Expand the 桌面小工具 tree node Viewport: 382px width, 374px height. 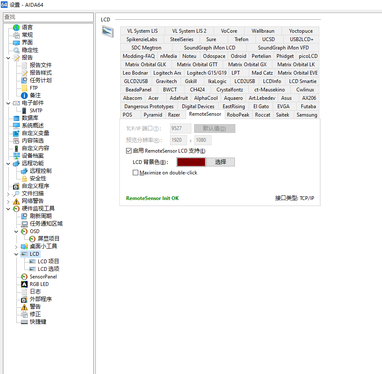click(16, 247)
